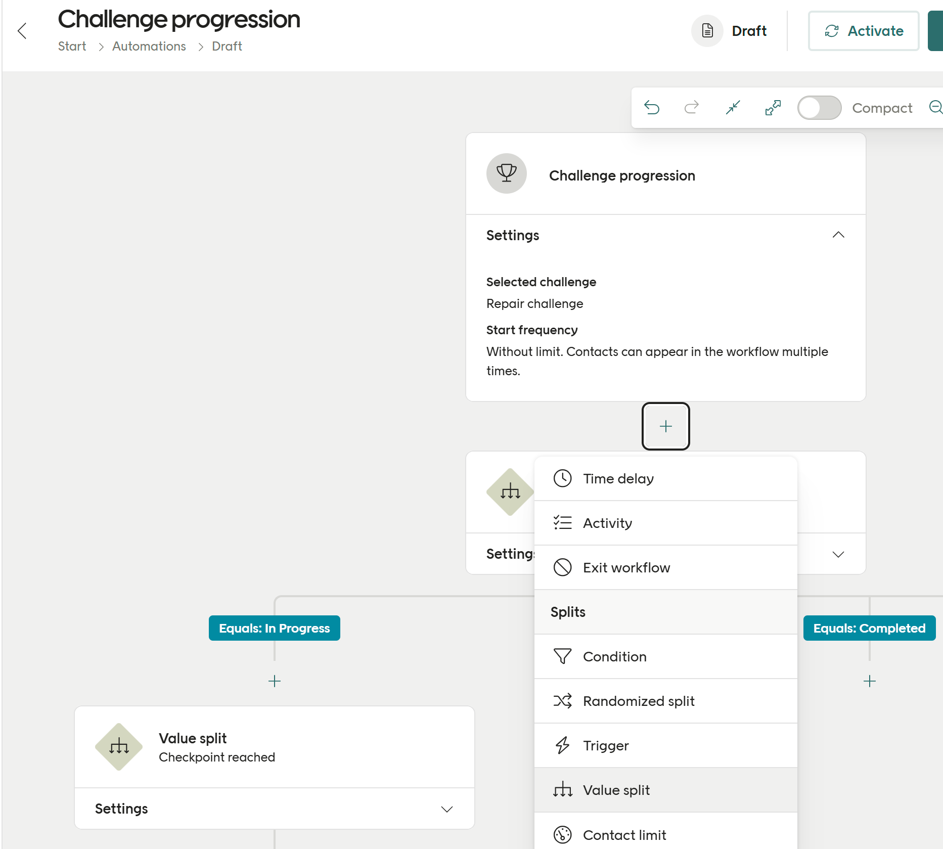Click the undo arrow icon
943x849 pixels.
tap(652, 108)
